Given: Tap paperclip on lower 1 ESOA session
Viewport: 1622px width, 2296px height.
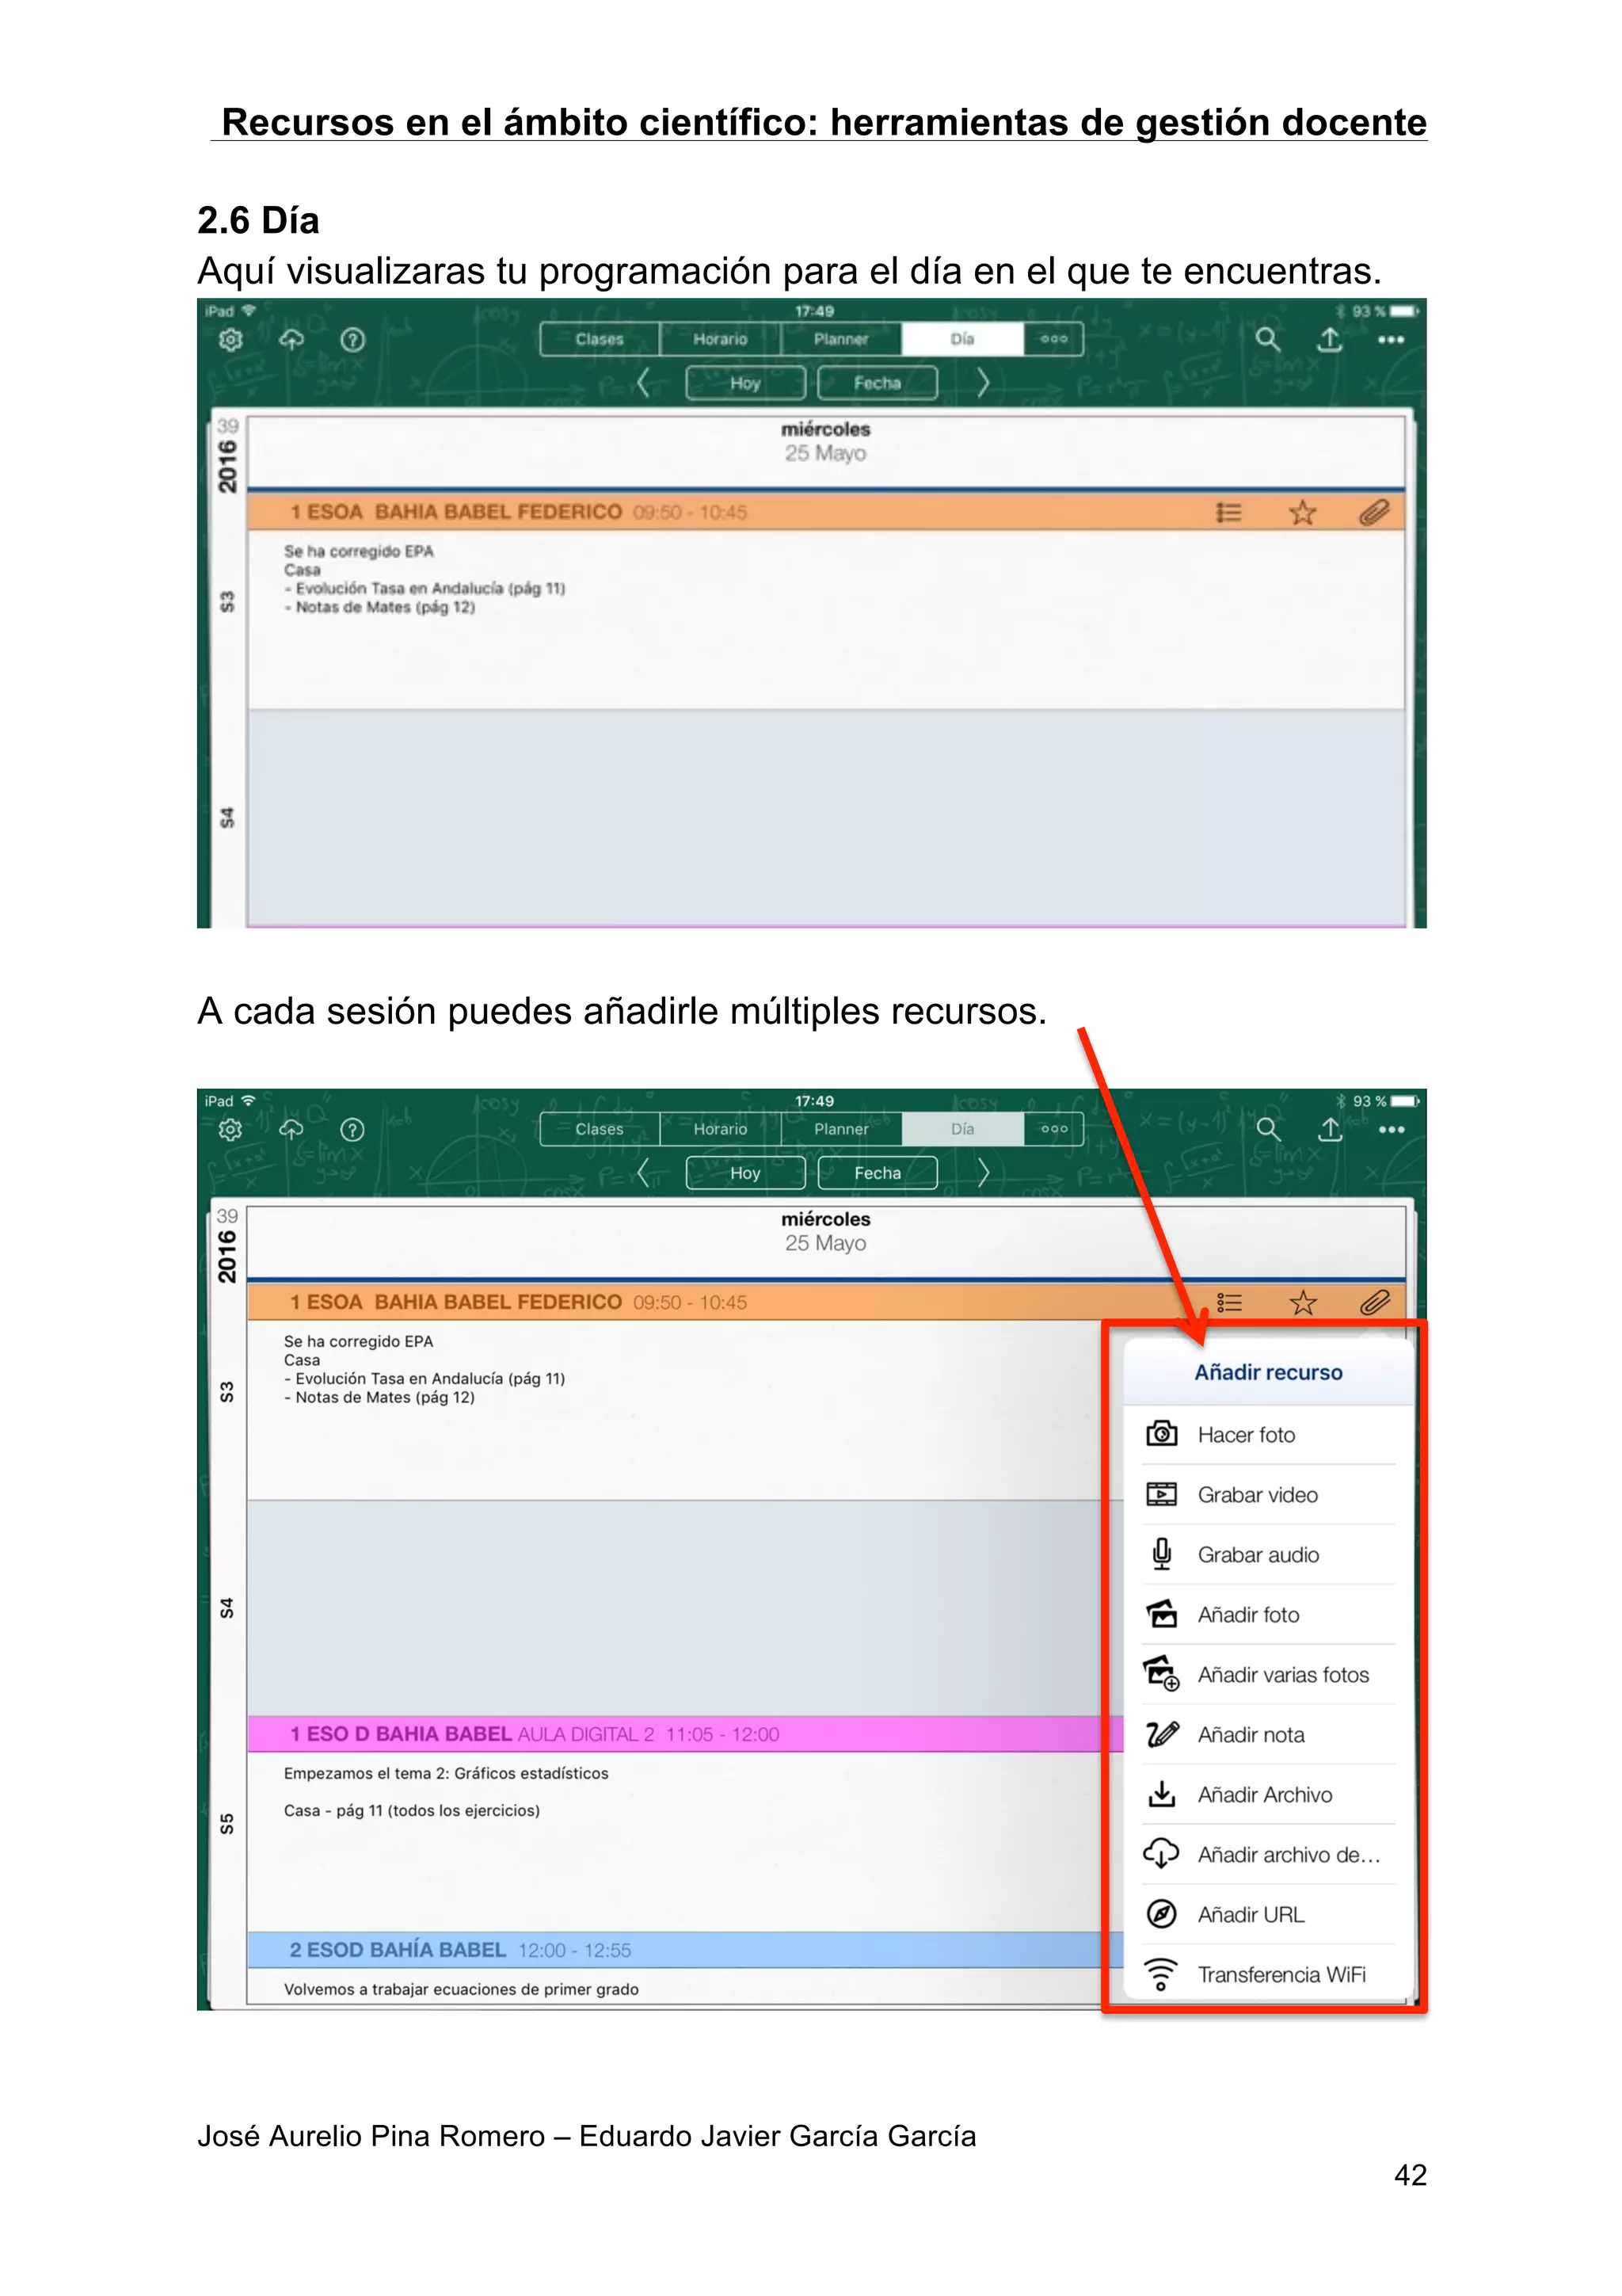Looking at the screenshot, I should (1375, 1303).
